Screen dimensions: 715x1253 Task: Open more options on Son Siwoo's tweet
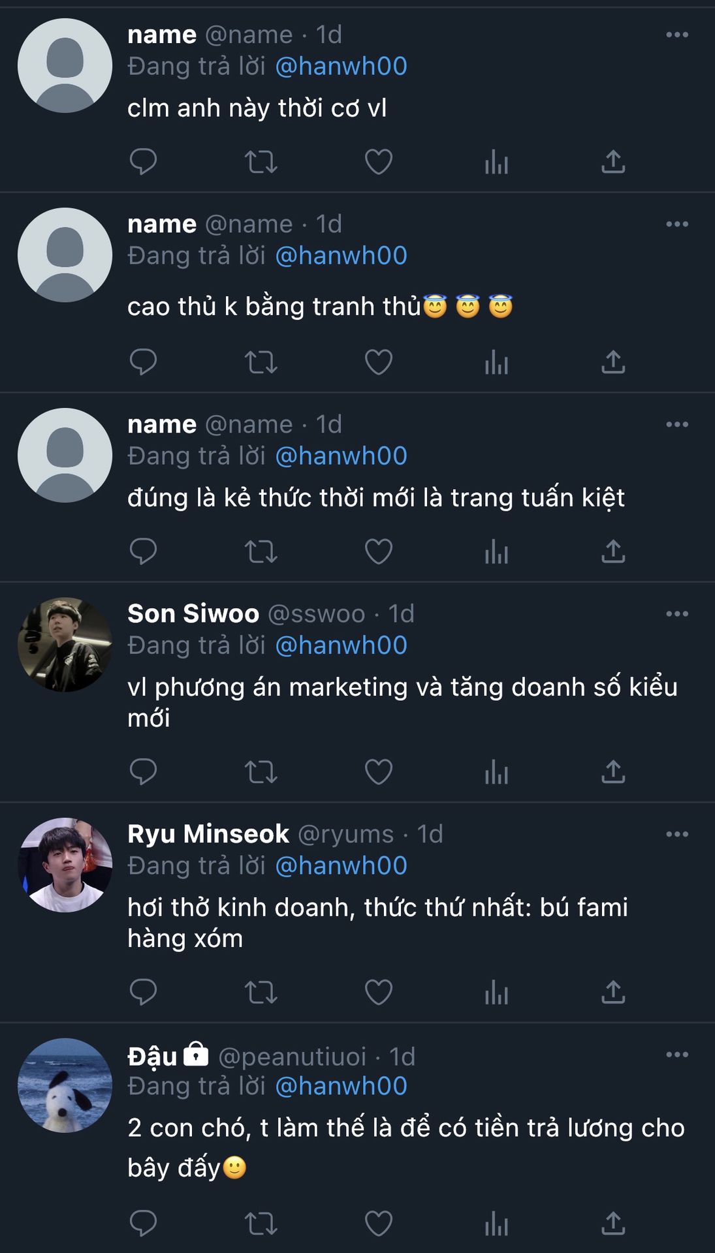(676, 614)
